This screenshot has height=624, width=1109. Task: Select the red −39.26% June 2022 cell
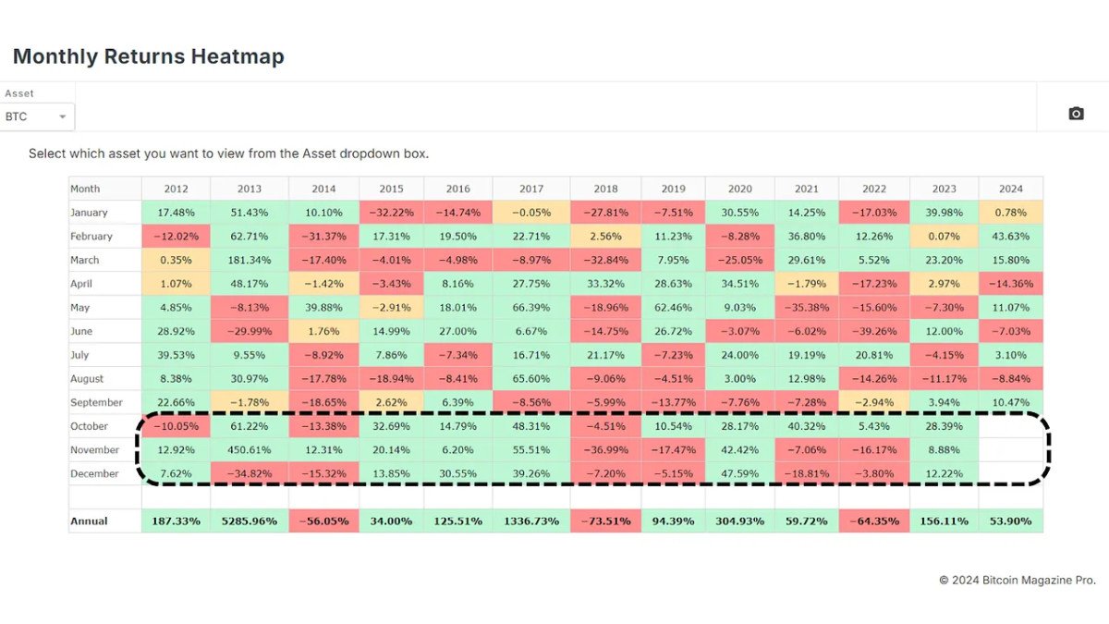[x=873, y=331]
